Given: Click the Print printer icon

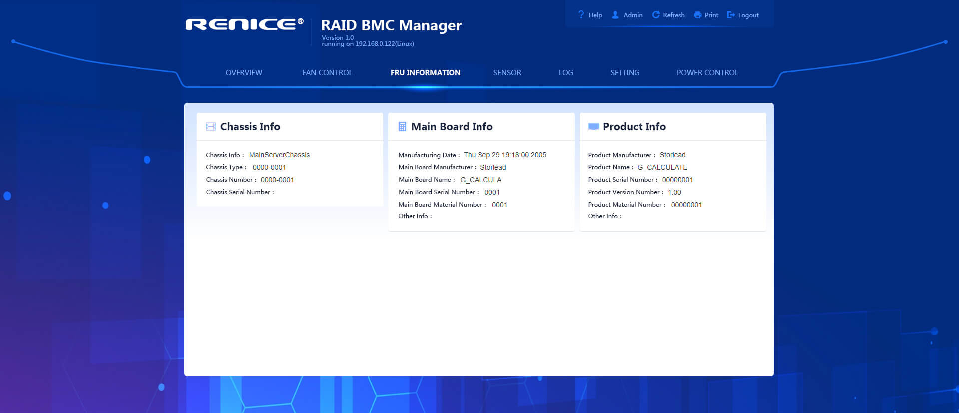Looking at the screenshot, I should (x=697, y=15).
